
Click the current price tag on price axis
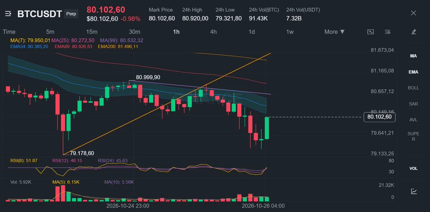point(379,117)
